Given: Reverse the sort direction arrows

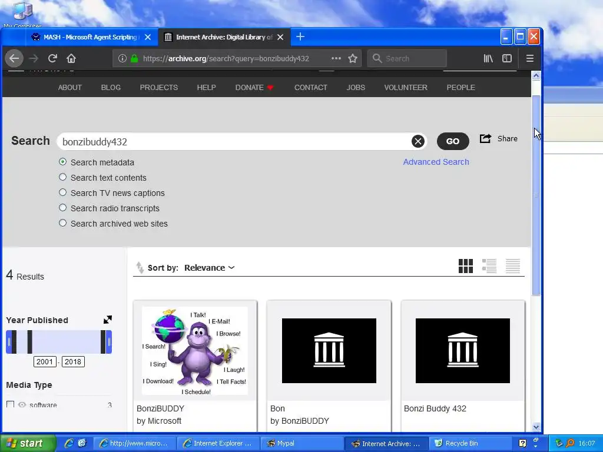Looking at the screenshot, I should (140, 267).
